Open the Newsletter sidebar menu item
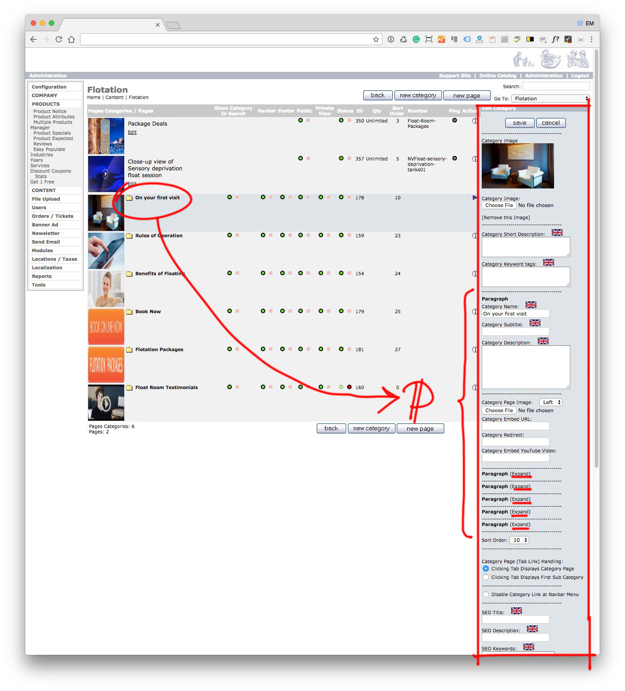Image resolution: width=625 pixels, height=691 pixels. tap(46, 233)
